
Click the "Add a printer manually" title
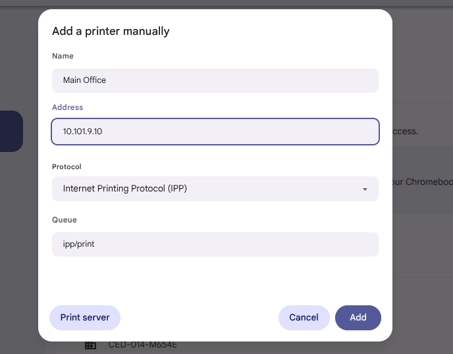coord(111,31)
